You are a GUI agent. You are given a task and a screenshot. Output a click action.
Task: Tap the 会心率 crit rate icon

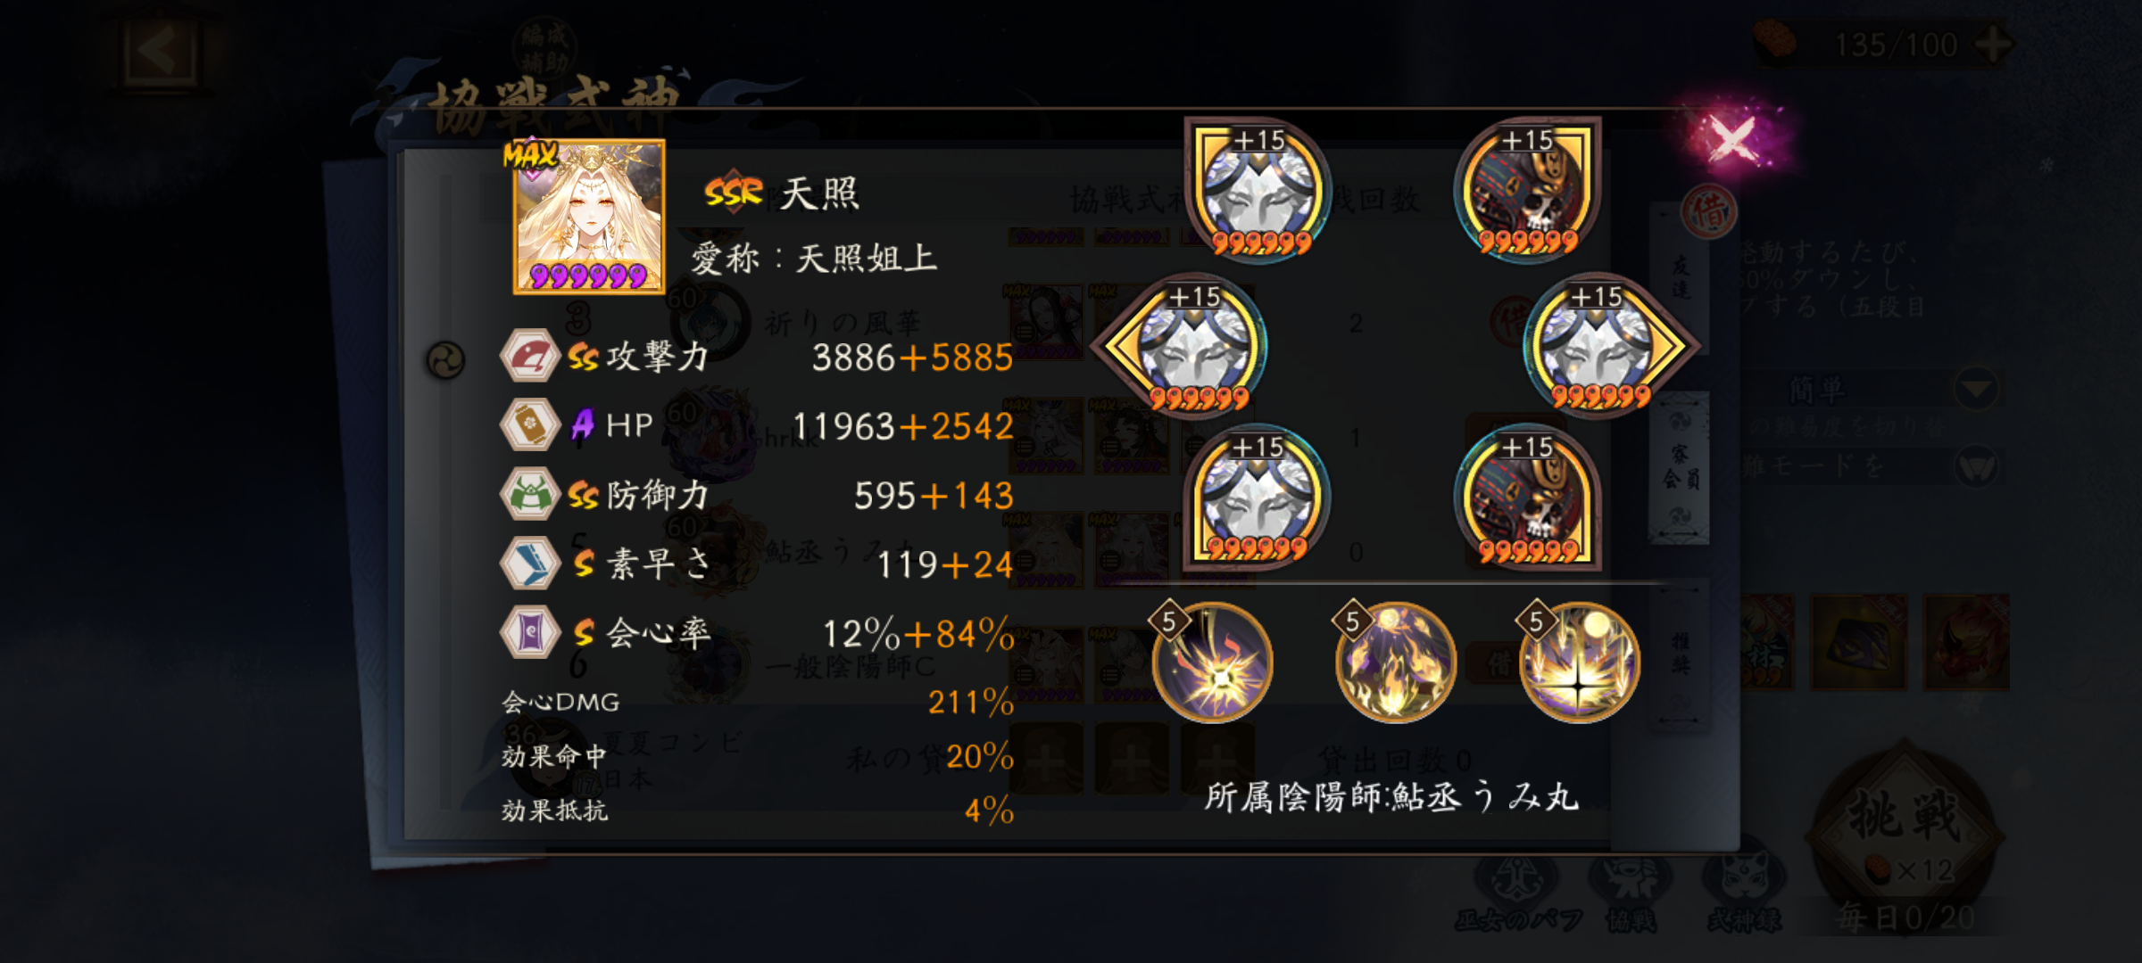click(529, 632)
